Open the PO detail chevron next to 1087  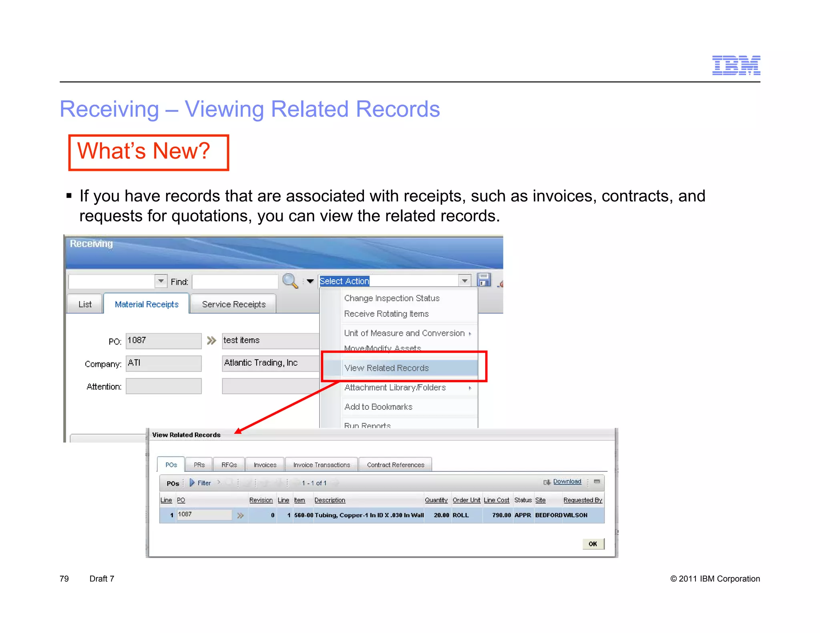pos(211,341)
